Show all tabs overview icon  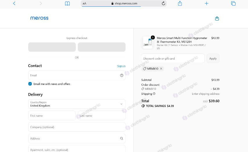(233, 3)
